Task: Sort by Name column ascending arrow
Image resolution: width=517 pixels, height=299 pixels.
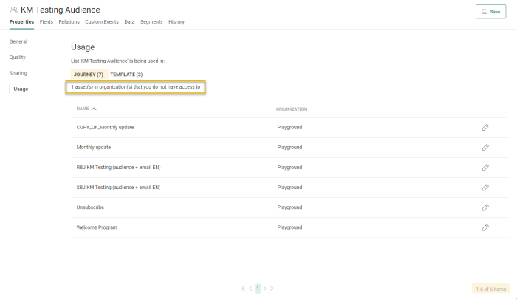Action: [94, 109]
